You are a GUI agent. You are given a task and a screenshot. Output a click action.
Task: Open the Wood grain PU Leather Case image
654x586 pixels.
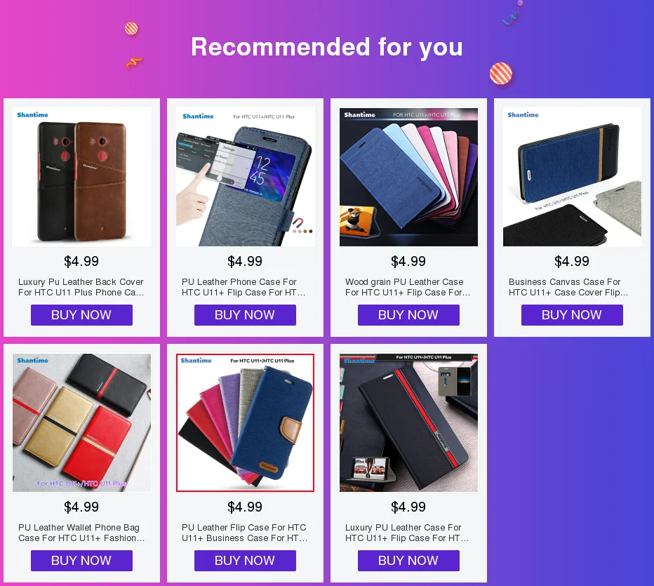[x=408, y=176]
